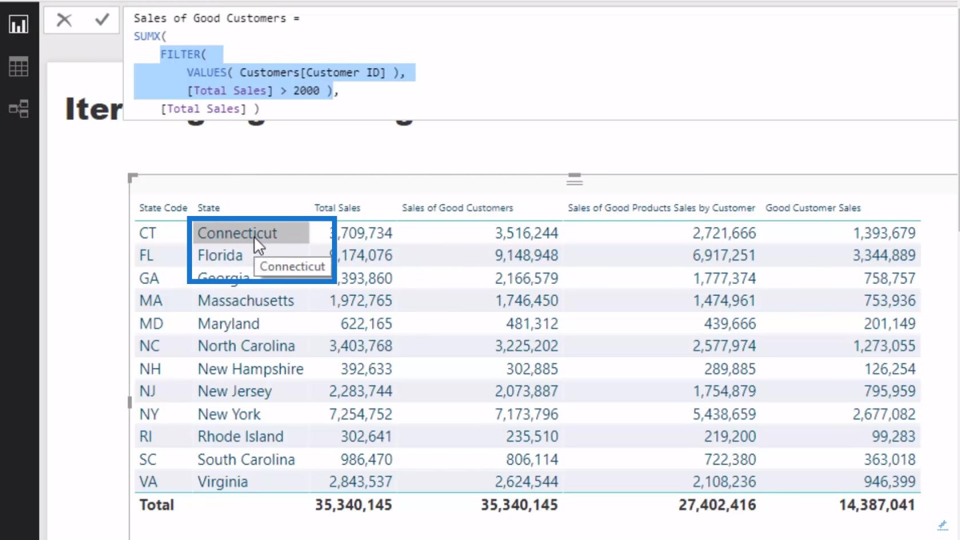The height and width of the screenshot is (540, 960).
Task: Select the North Carolina state cell
Action: click(246, 346)
